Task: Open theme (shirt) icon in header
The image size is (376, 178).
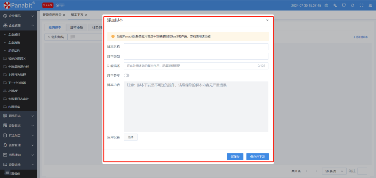Action: 344,5
